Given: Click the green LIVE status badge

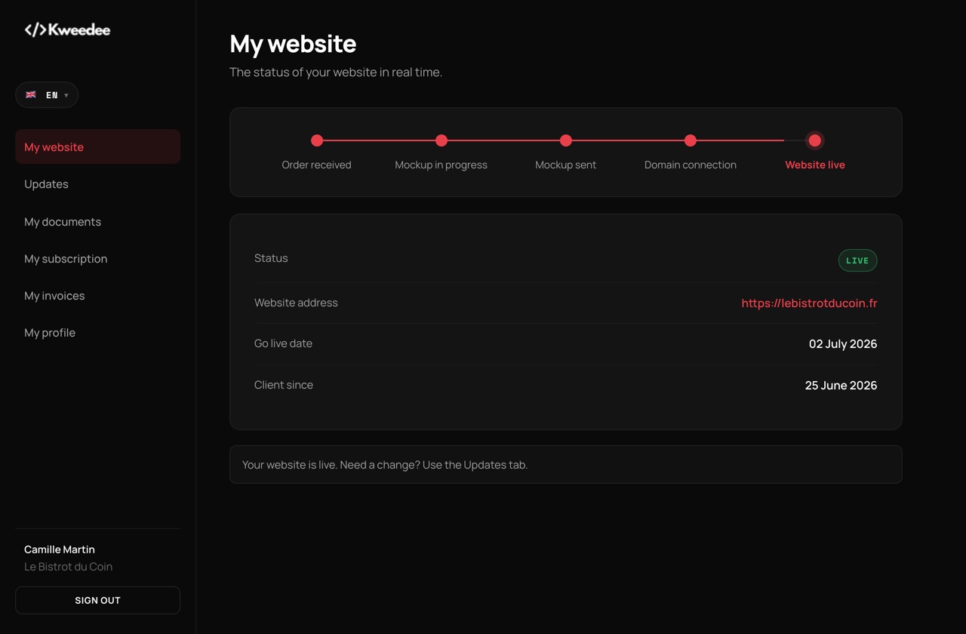Looking at the screenshot, I should coord(857,260).
